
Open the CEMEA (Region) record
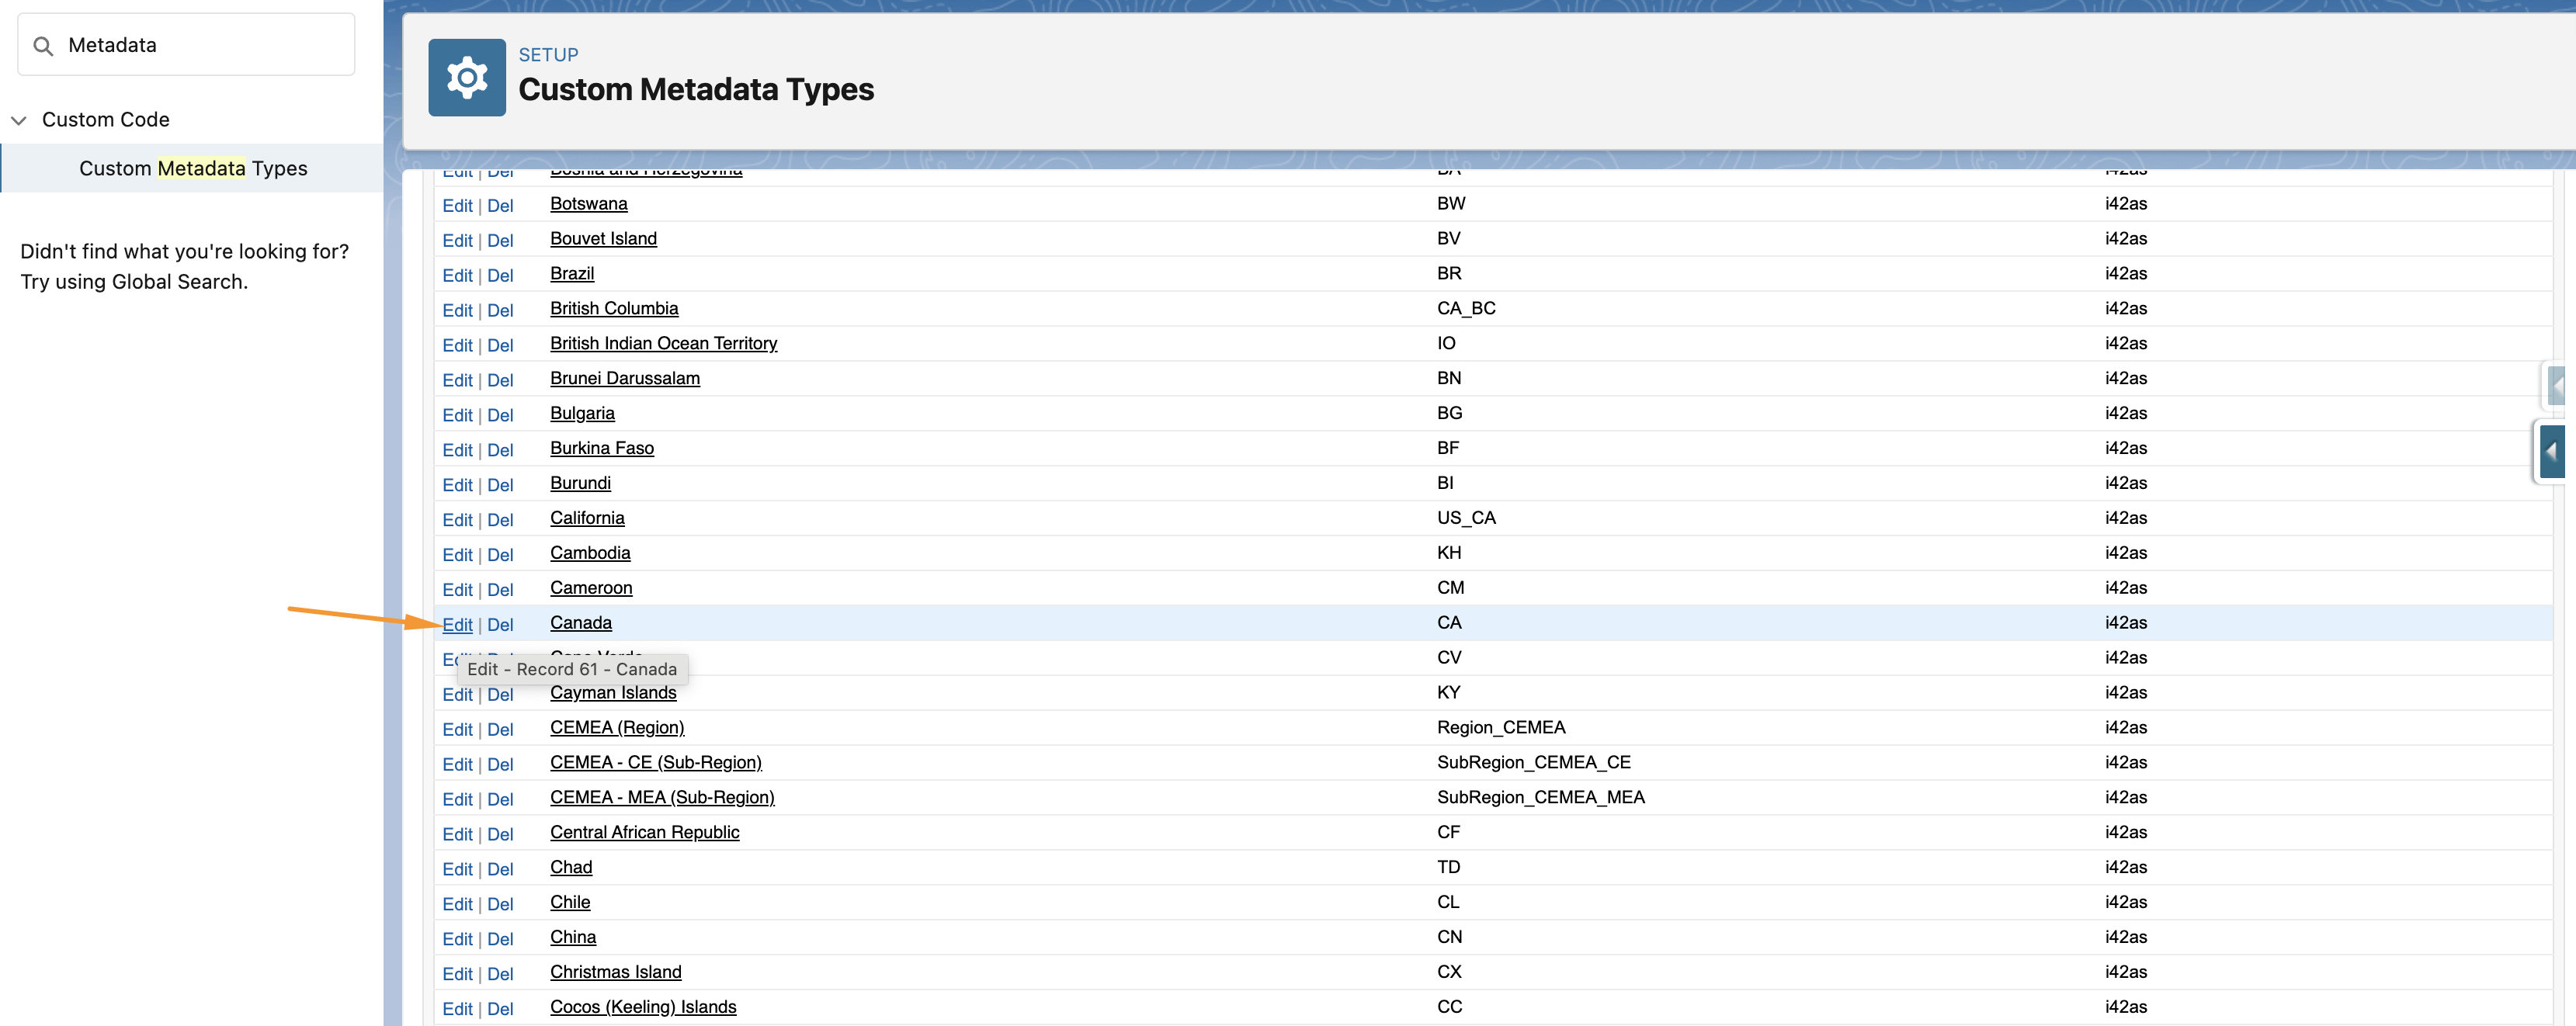point(616,727)
